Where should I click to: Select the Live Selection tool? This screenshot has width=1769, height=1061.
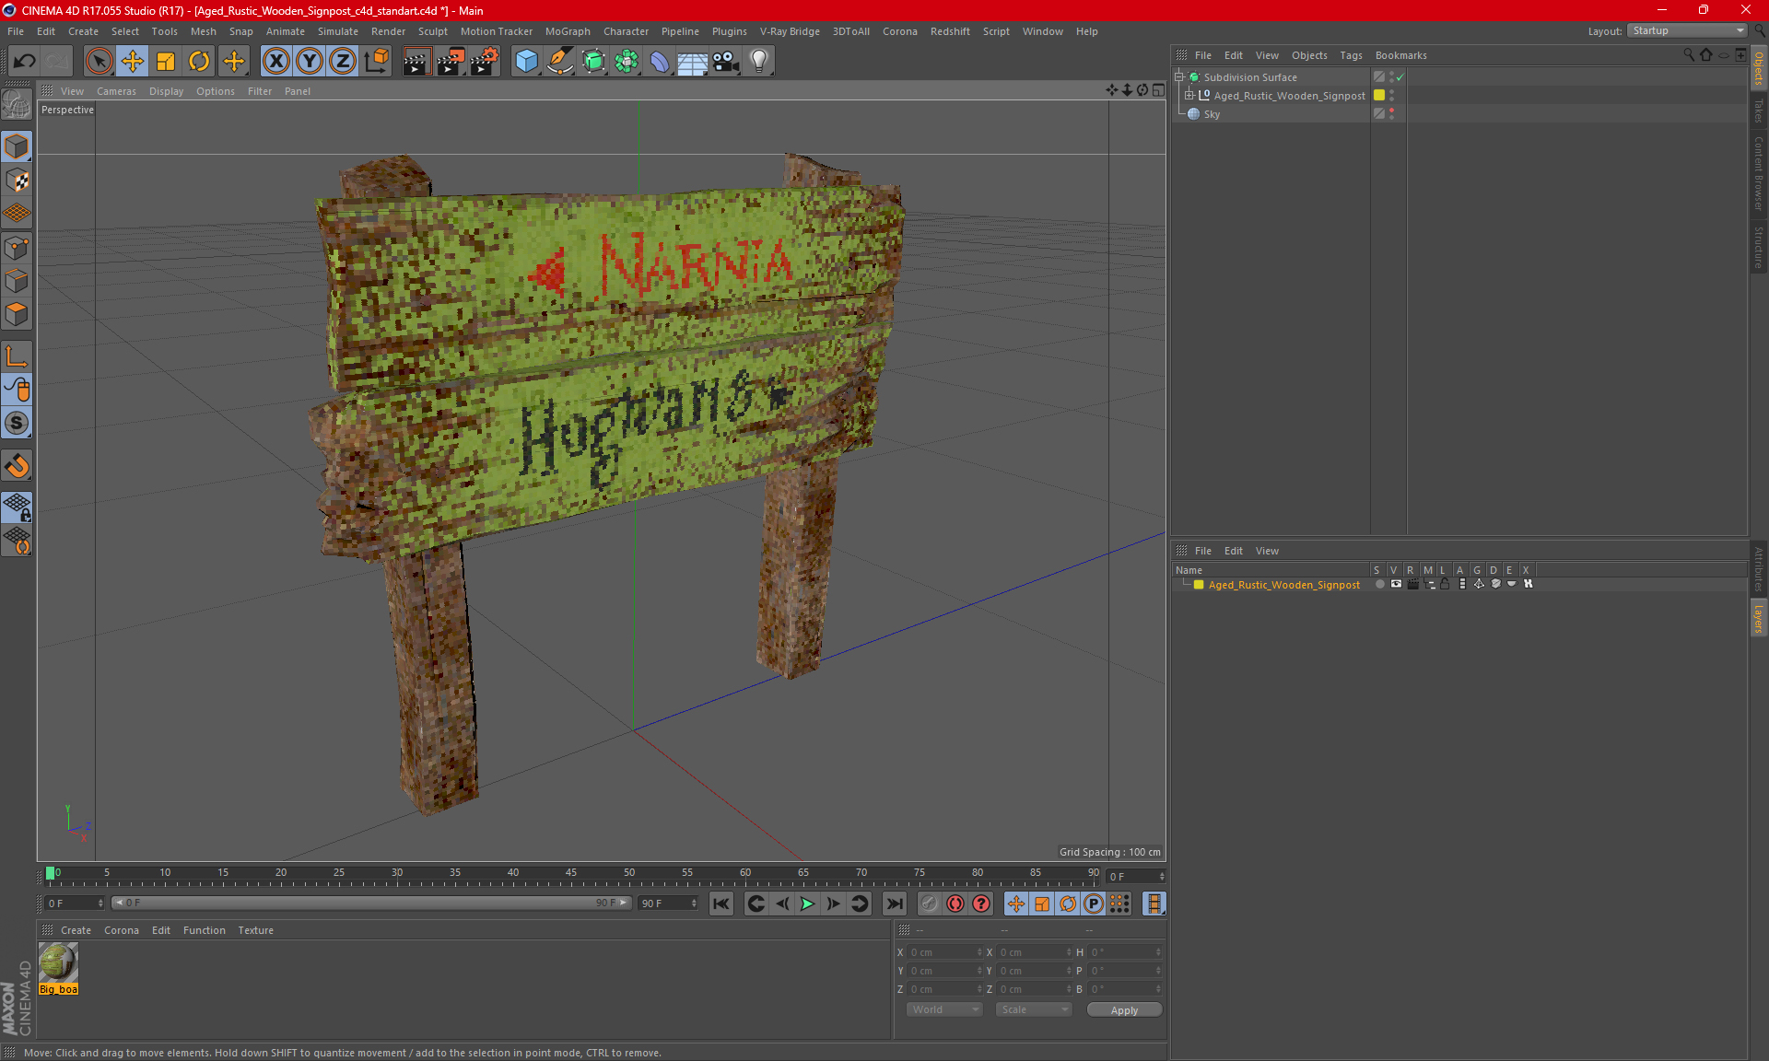(x=99, y=61)
